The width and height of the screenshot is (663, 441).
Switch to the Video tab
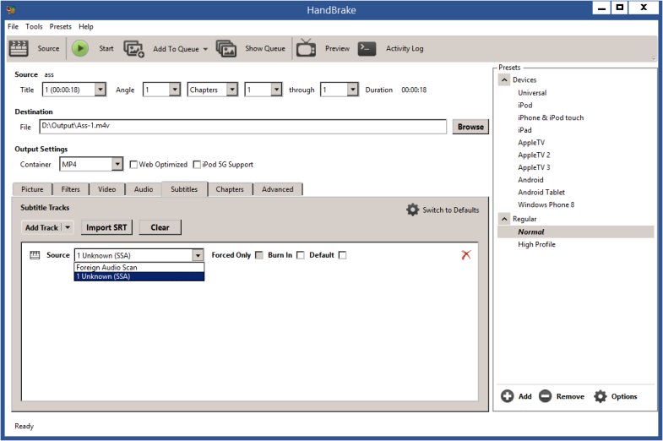point(107,189)
